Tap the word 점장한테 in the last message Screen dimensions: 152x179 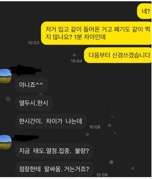30,169
